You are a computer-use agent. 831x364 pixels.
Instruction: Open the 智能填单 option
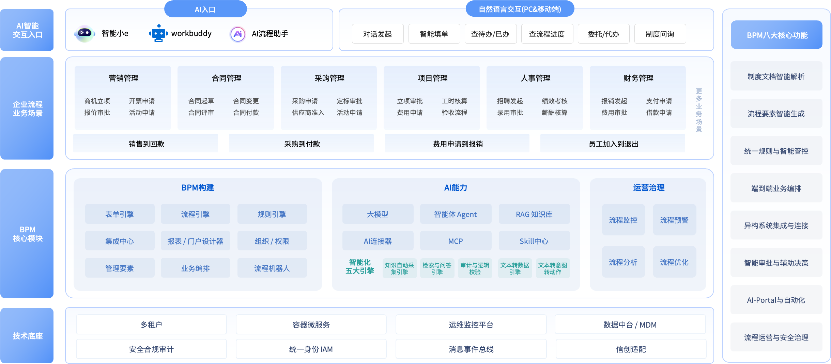pyautogui.click(x=434, y=34)
